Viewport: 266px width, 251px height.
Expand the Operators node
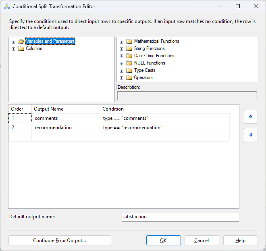pos(121,78)
